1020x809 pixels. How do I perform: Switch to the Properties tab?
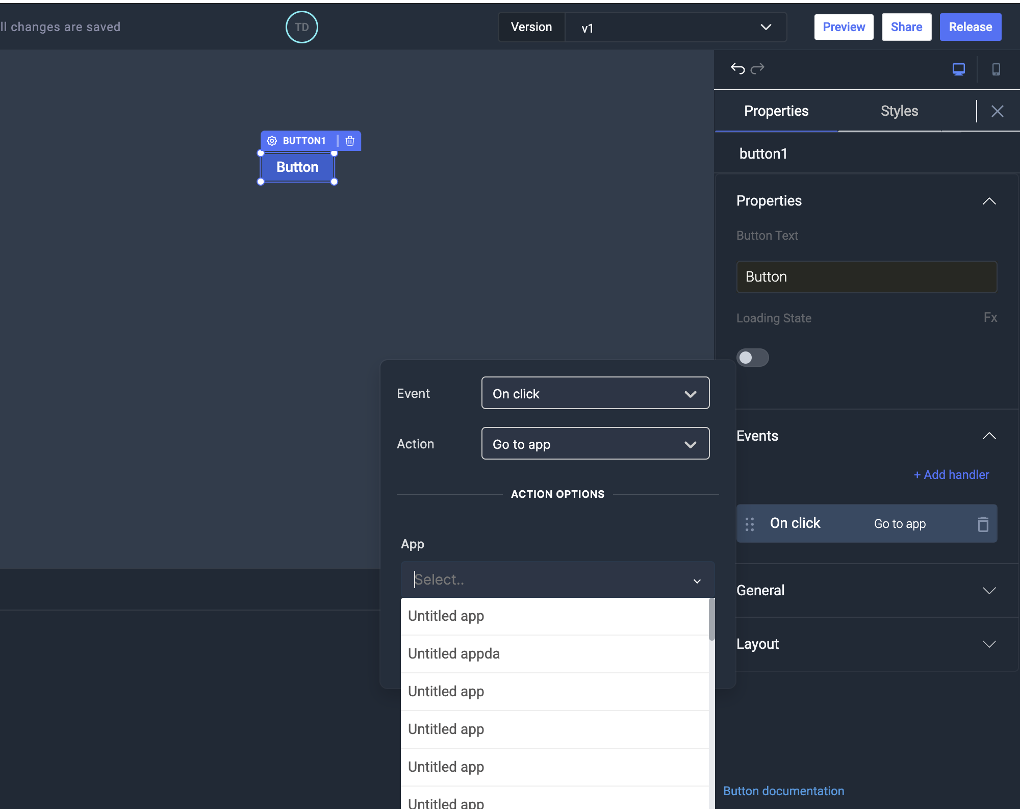776,111
